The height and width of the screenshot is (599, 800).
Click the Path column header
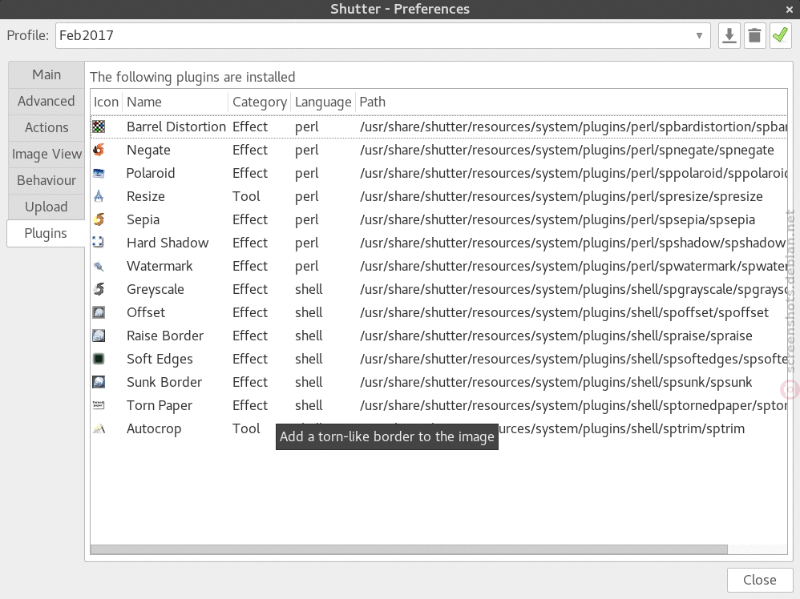[x=572, y=102]
